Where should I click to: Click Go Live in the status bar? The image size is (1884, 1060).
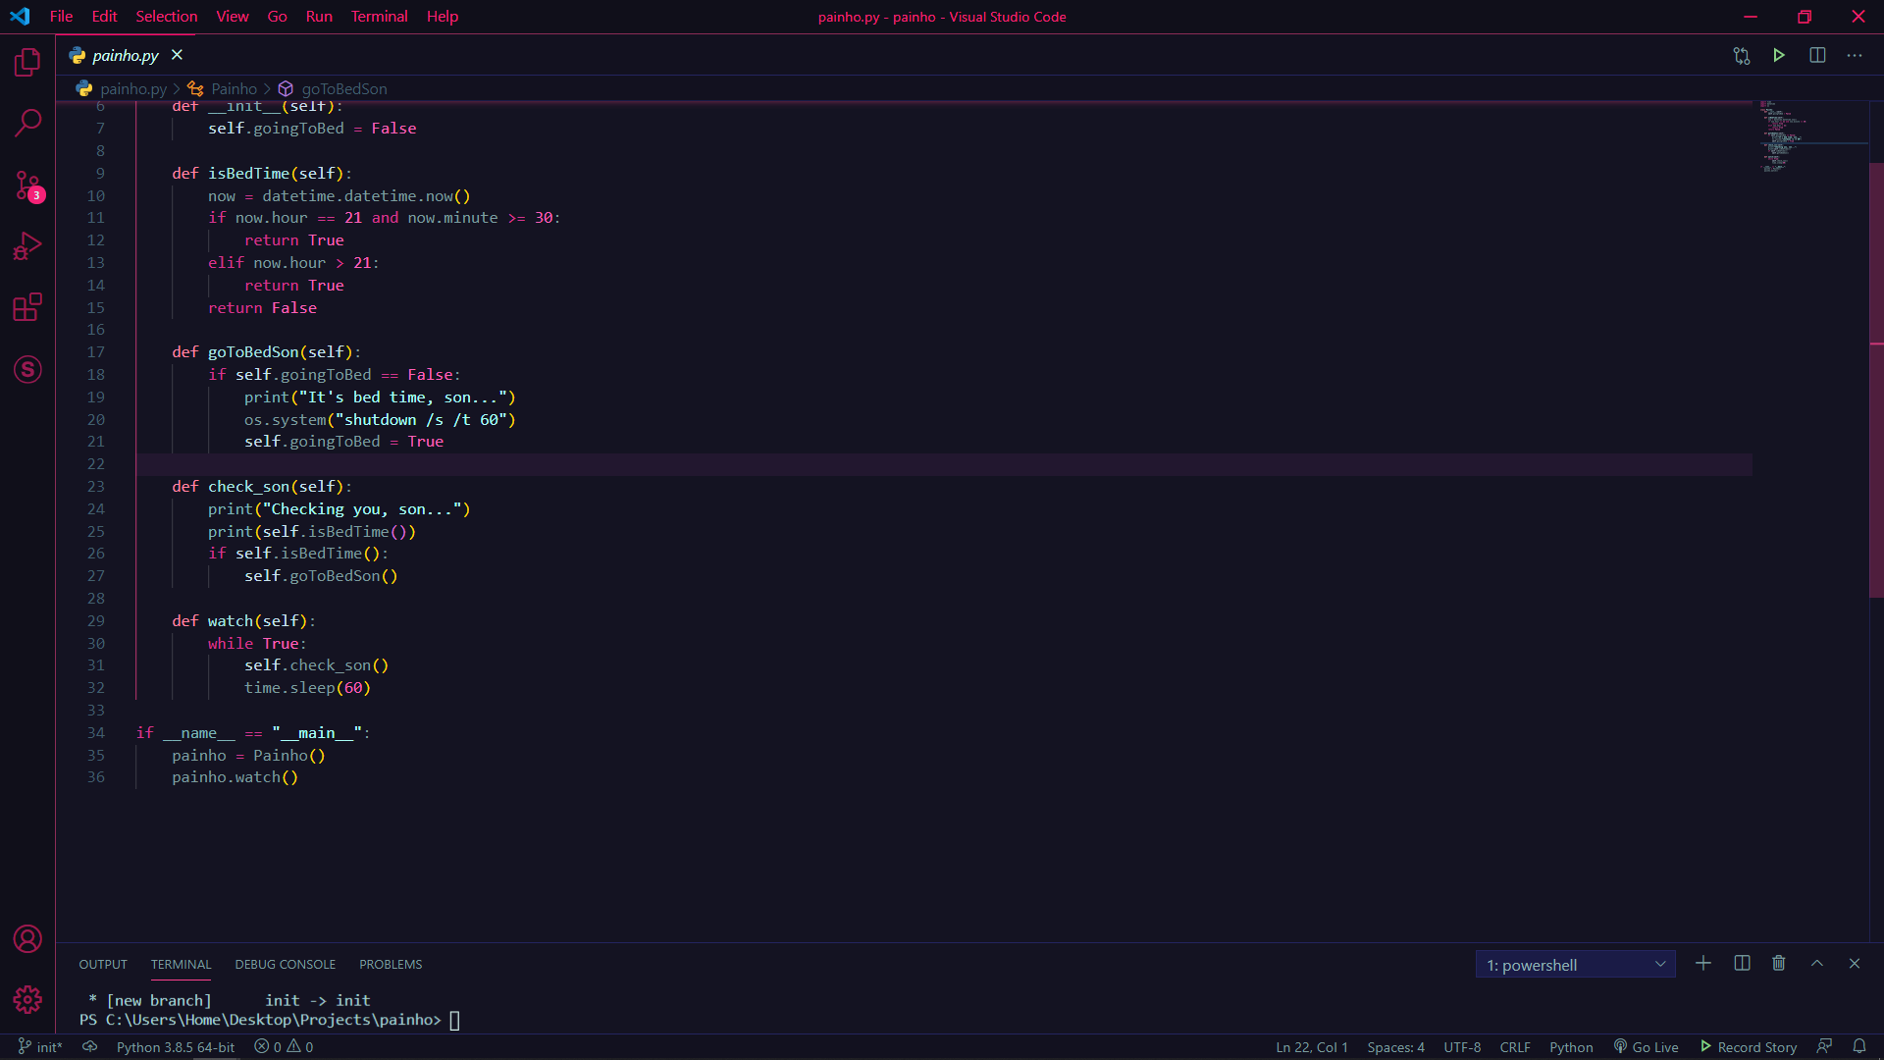click(x=1646, y=1046)
